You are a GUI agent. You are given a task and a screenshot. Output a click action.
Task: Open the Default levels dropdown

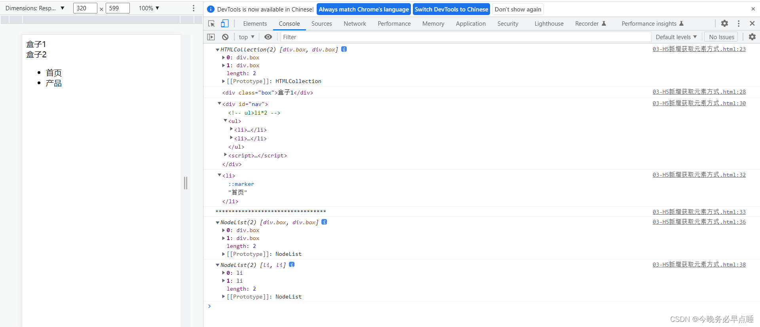pos(676,37)
